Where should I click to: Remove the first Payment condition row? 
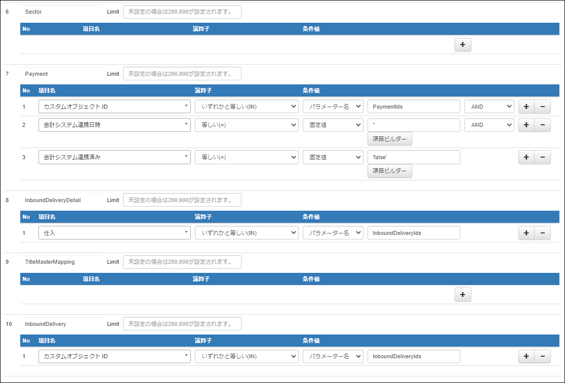(542, 106)
